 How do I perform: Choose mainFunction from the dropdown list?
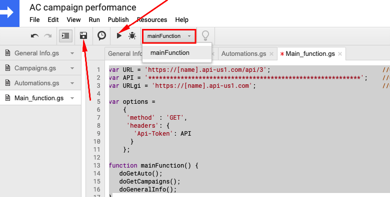[x=177, y=53]
